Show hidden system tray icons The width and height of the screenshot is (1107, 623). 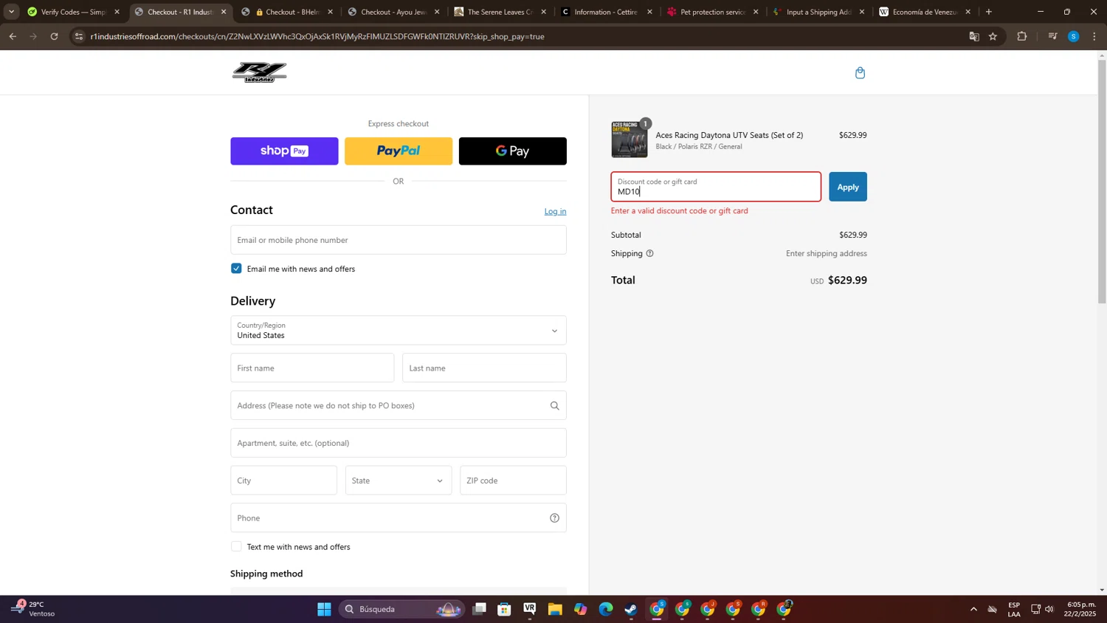973,609
